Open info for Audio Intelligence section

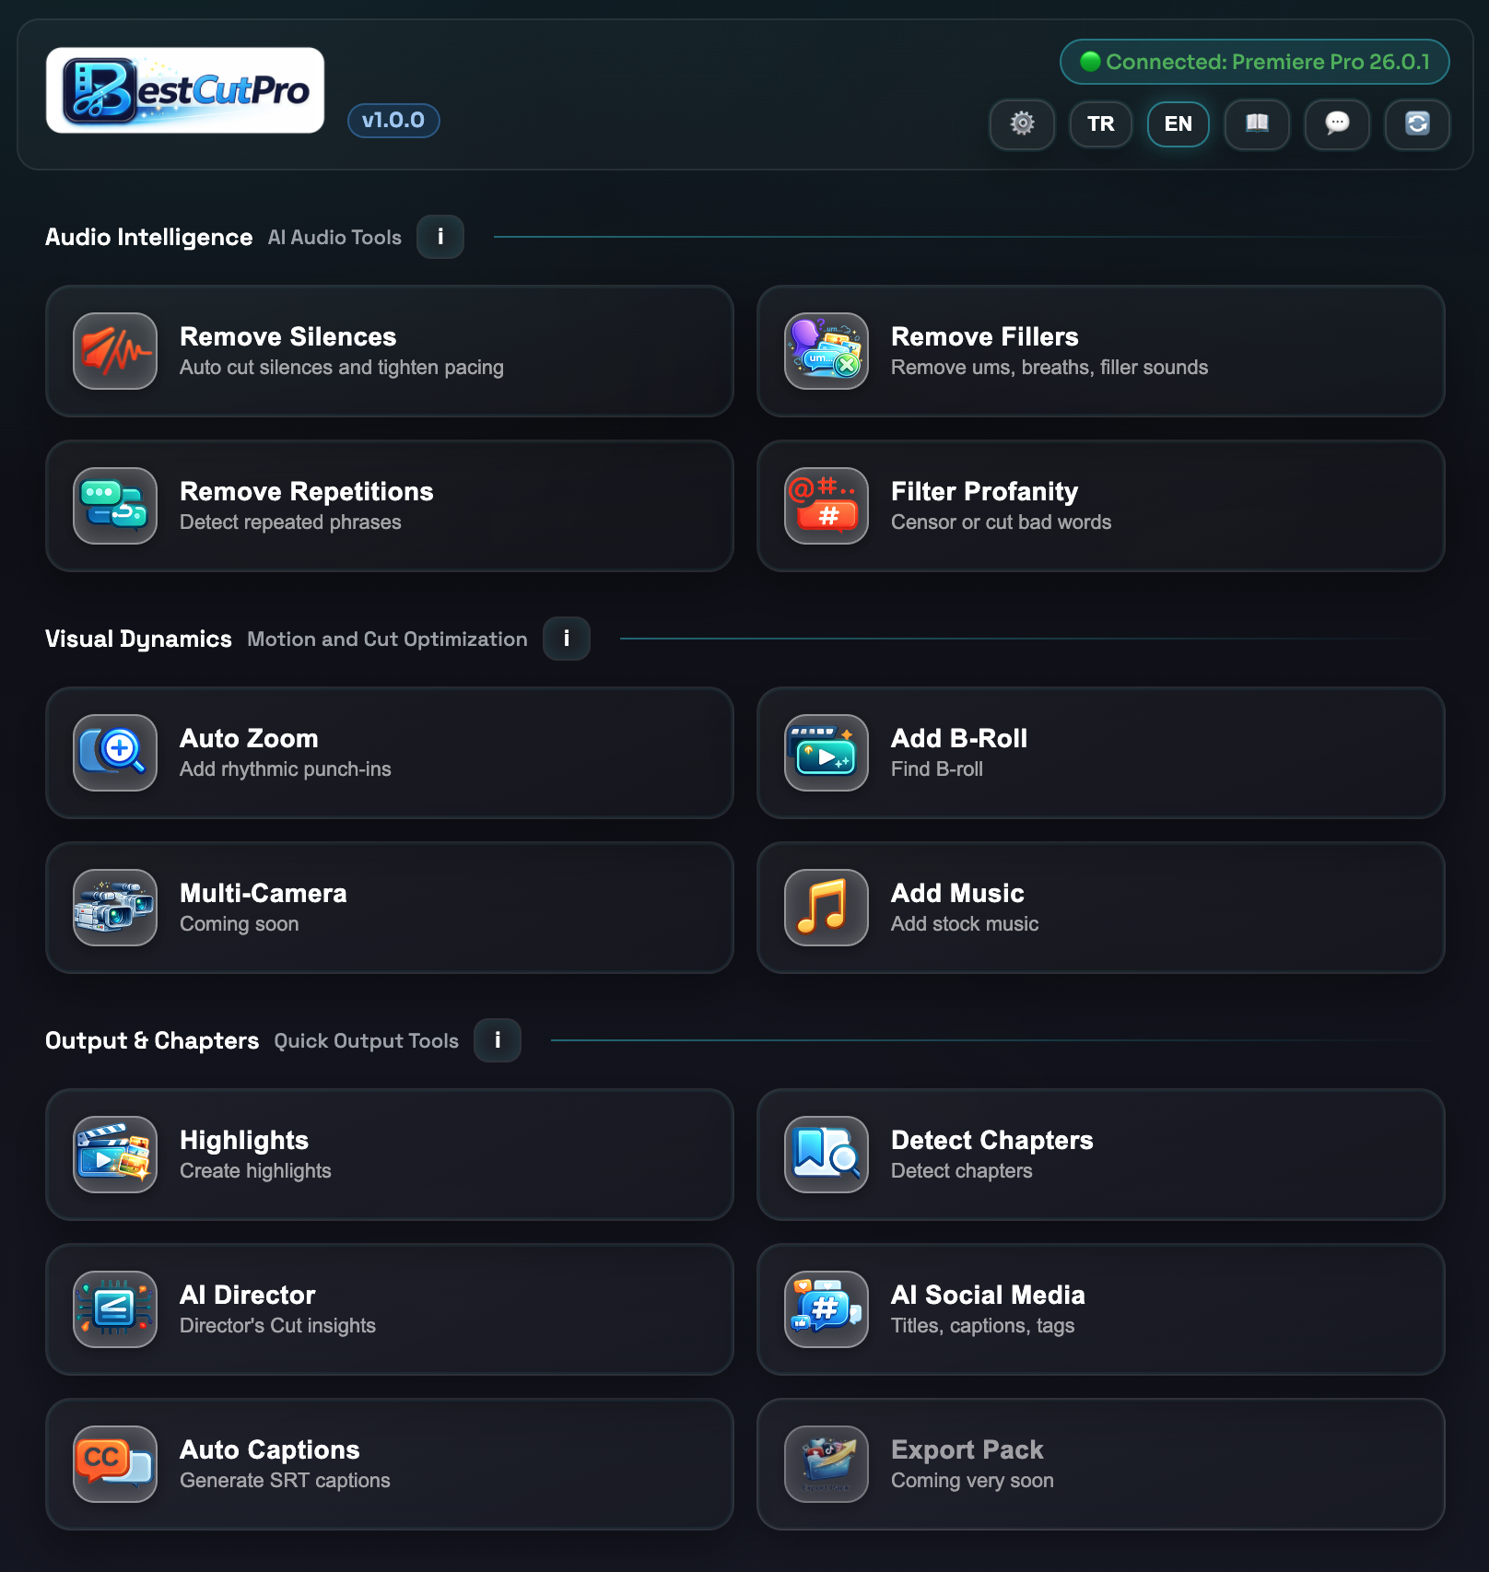click(440, 237)
